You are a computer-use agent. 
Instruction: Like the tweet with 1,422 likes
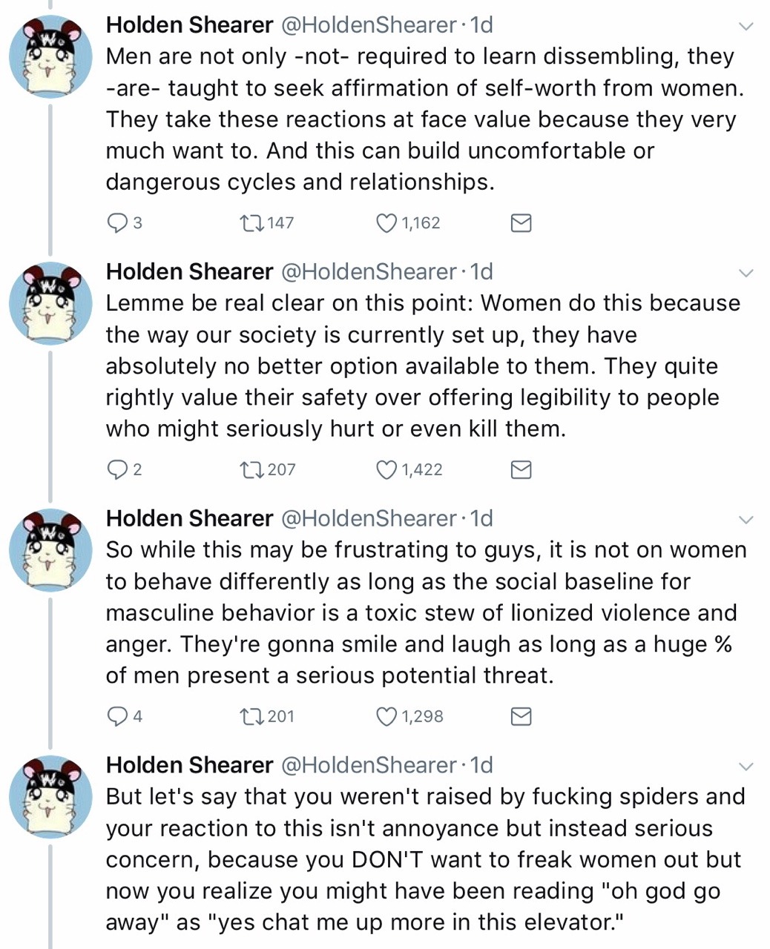click(387, 469)
